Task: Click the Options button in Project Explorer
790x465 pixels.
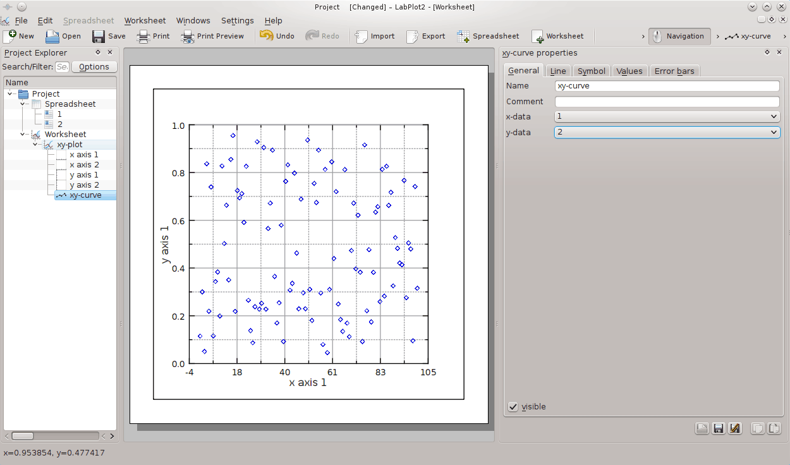Action: (x=94, y=66)
